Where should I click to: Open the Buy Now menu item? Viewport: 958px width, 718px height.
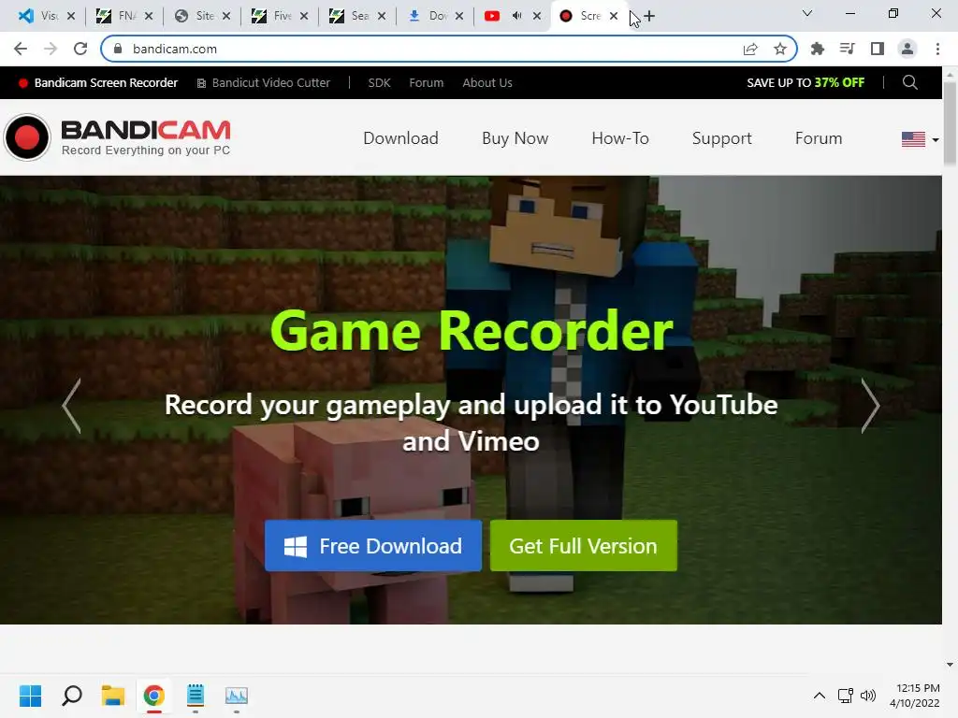pyautogui.click(x=515, y=138)
